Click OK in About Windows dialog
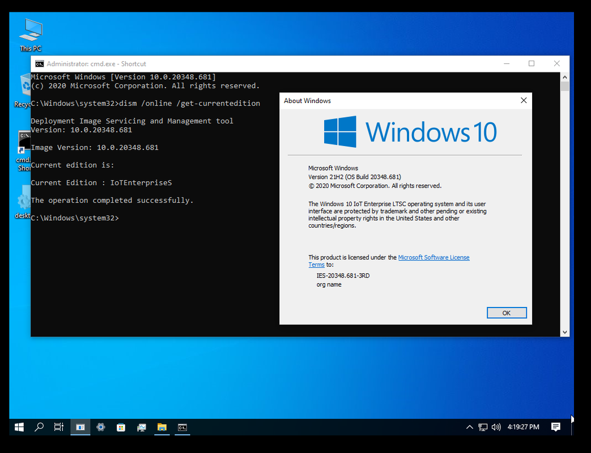 point(506,313)
